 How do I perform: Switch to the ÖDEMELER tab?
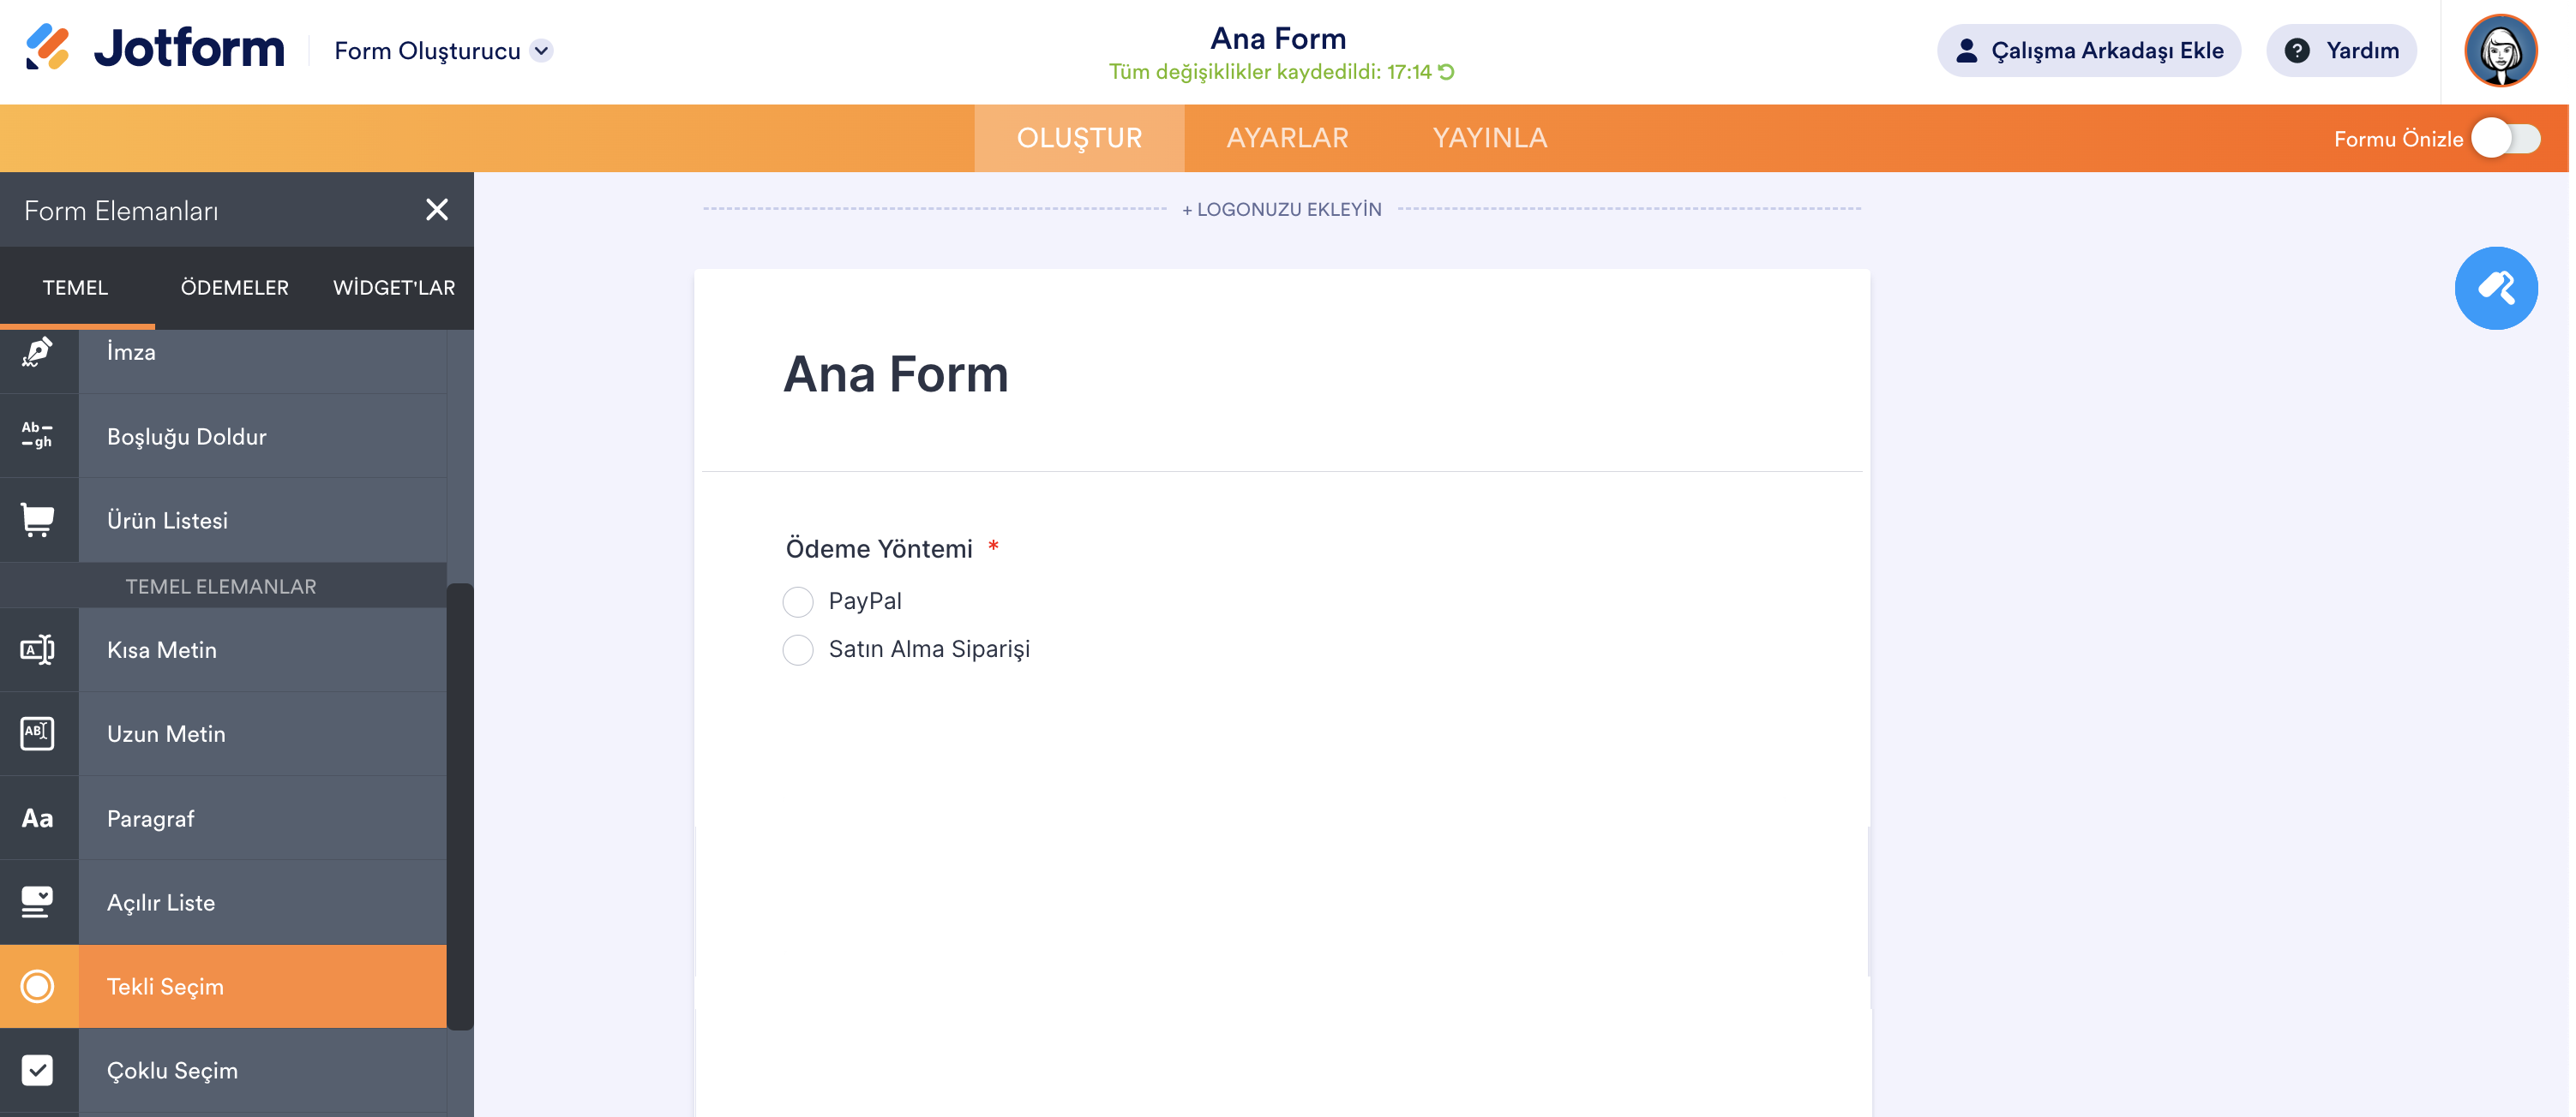point(234,288)
